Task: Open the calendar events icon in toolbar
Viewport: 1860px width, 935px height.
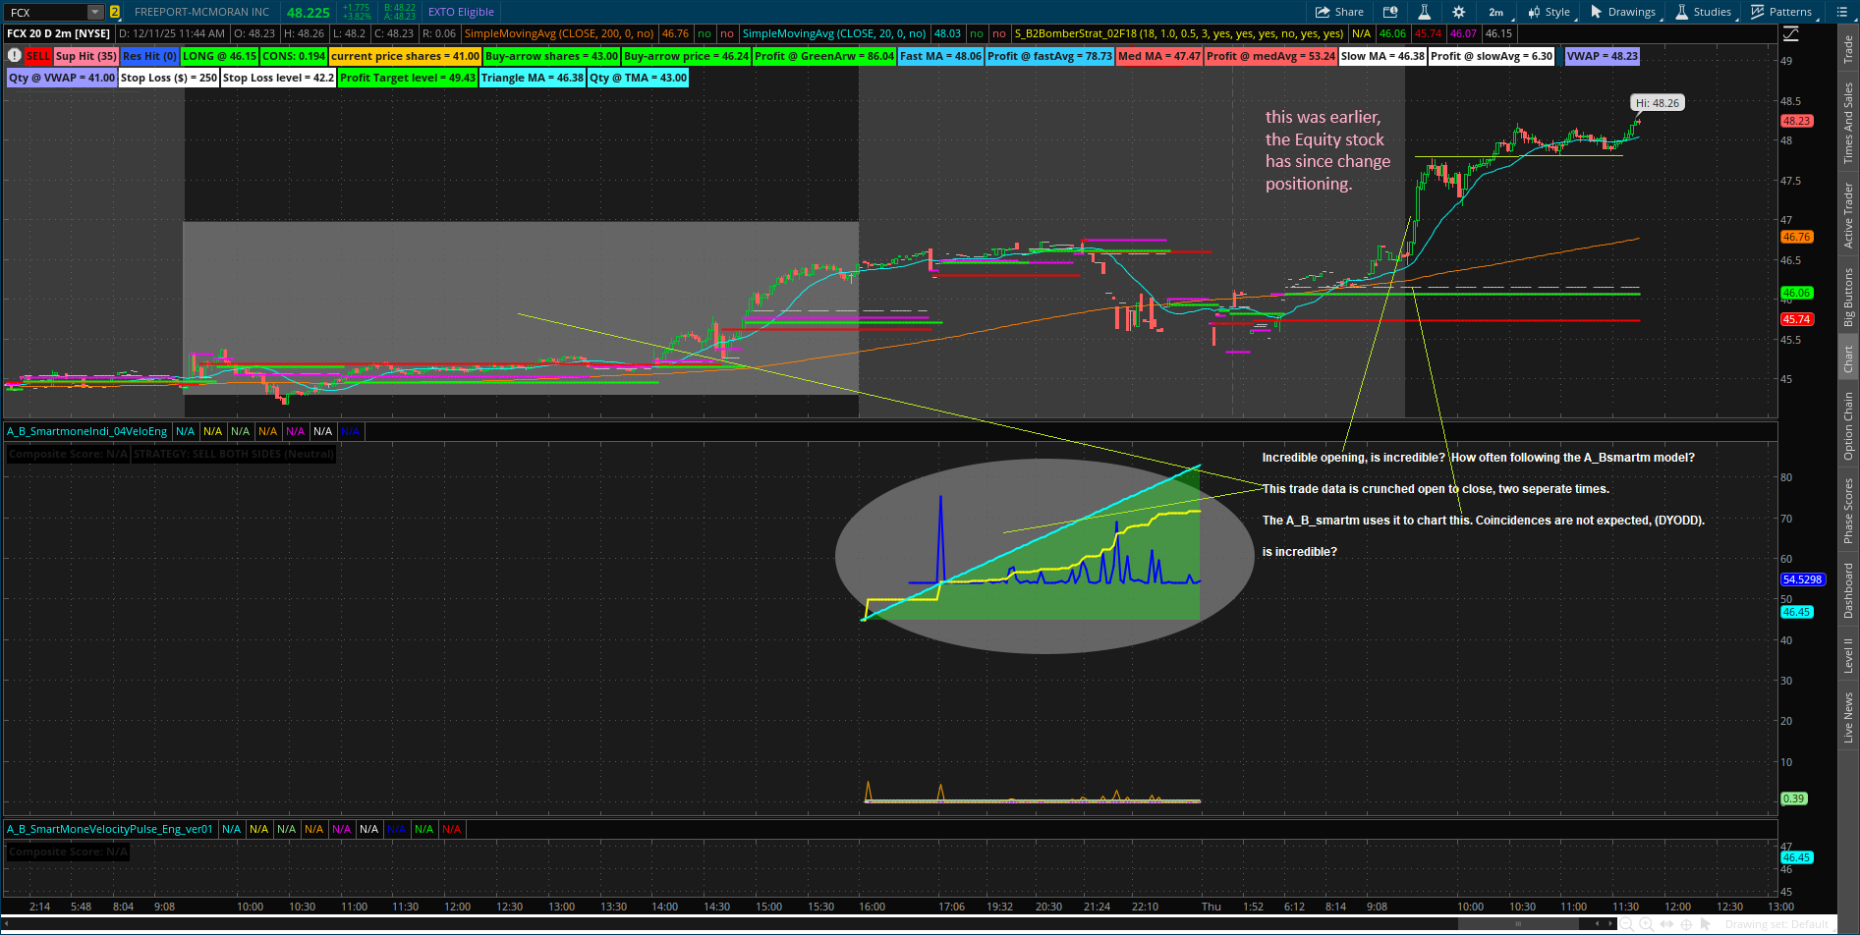Action: point(1390,12)
